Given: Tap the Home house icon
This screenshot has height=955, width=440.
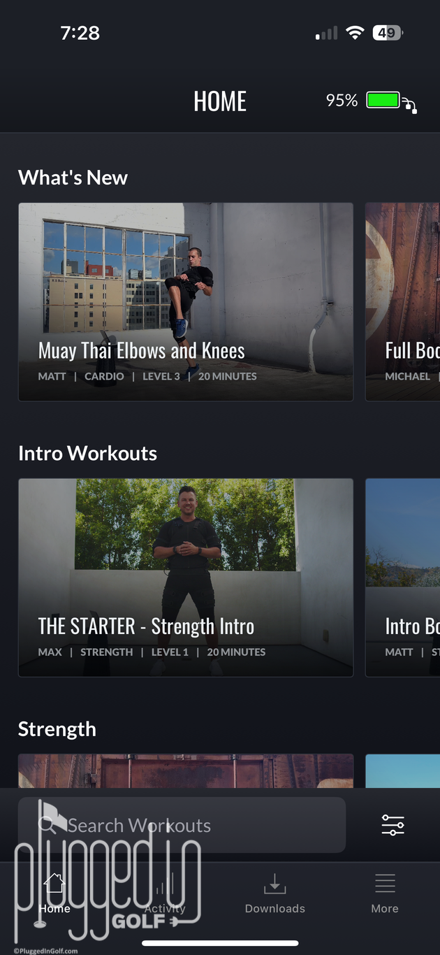Looking at the screenshot, I should pyautogui.click(x=54, y=884).
